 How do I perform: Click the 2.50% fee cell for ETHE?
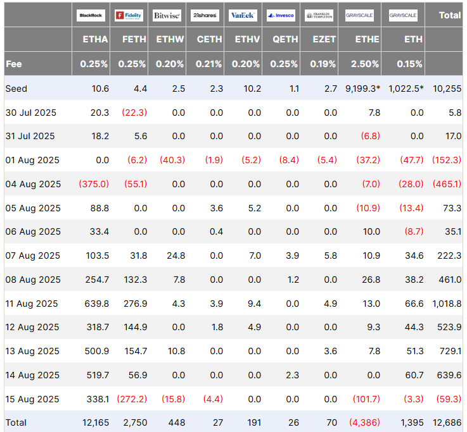[364, 64]
